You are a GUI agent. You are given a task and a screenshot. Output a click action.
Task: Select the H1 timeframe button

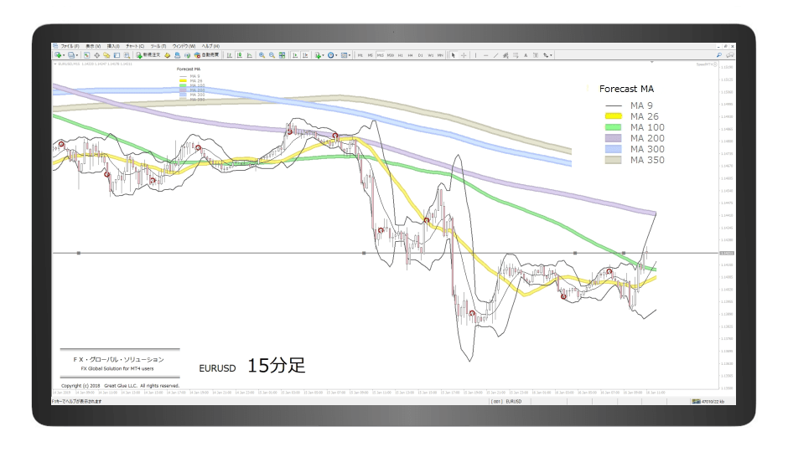tap(401, 55)
